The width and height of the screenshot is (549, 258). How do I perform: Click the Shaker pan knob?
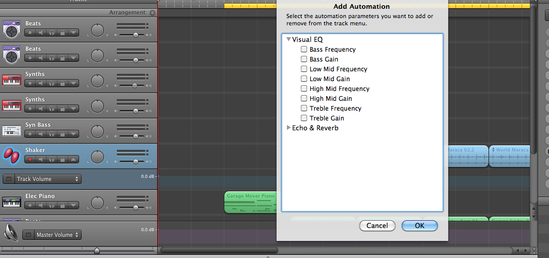97,157
